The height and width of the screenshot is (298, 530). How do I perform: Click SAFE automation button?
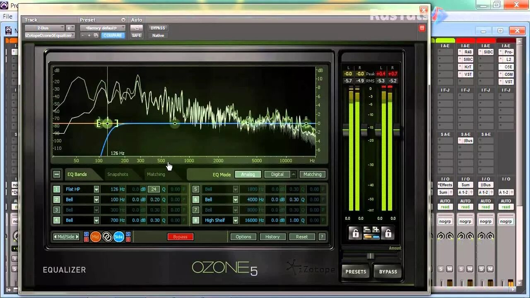pyautogui.click(x=136, y=35)
